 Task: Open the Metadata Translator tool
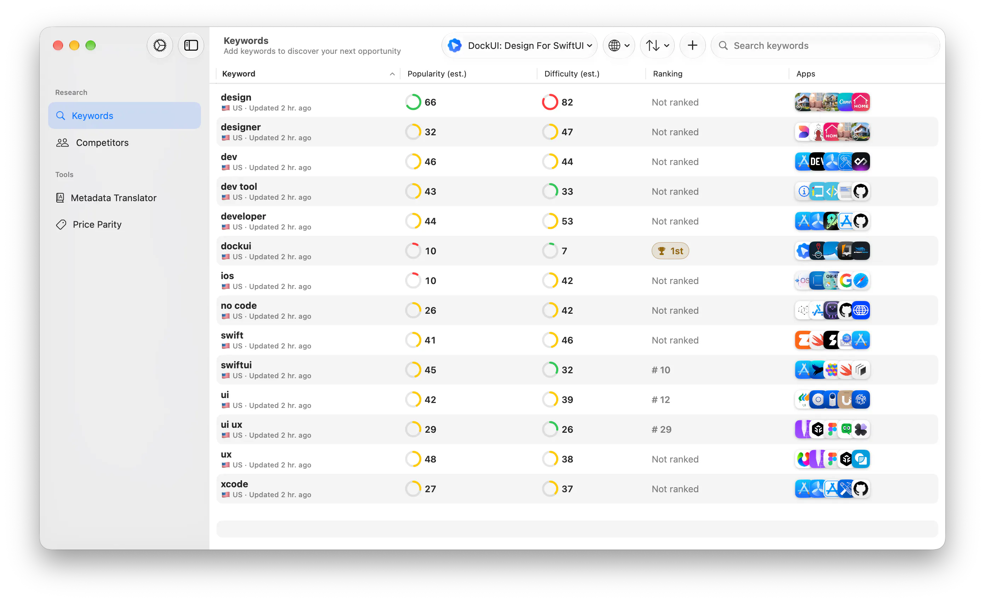point(124,198)
